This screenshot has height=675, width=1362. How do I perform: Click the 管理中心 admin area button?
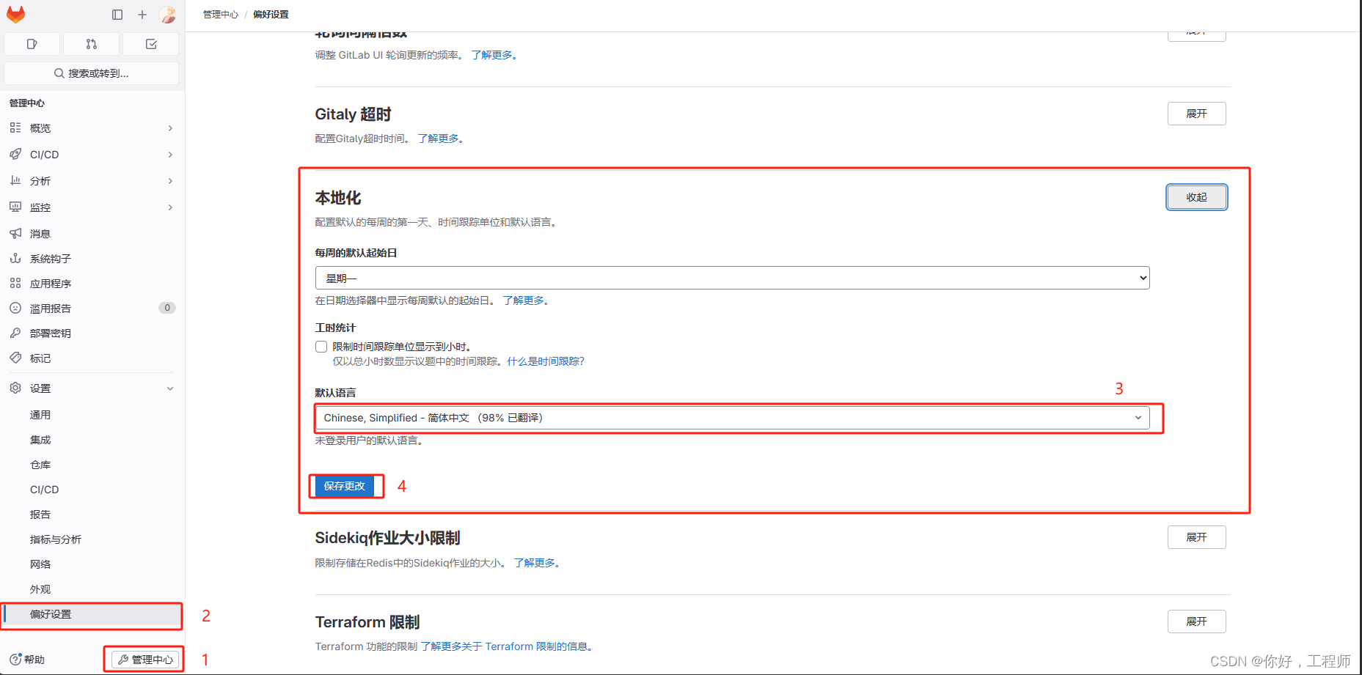145,660
